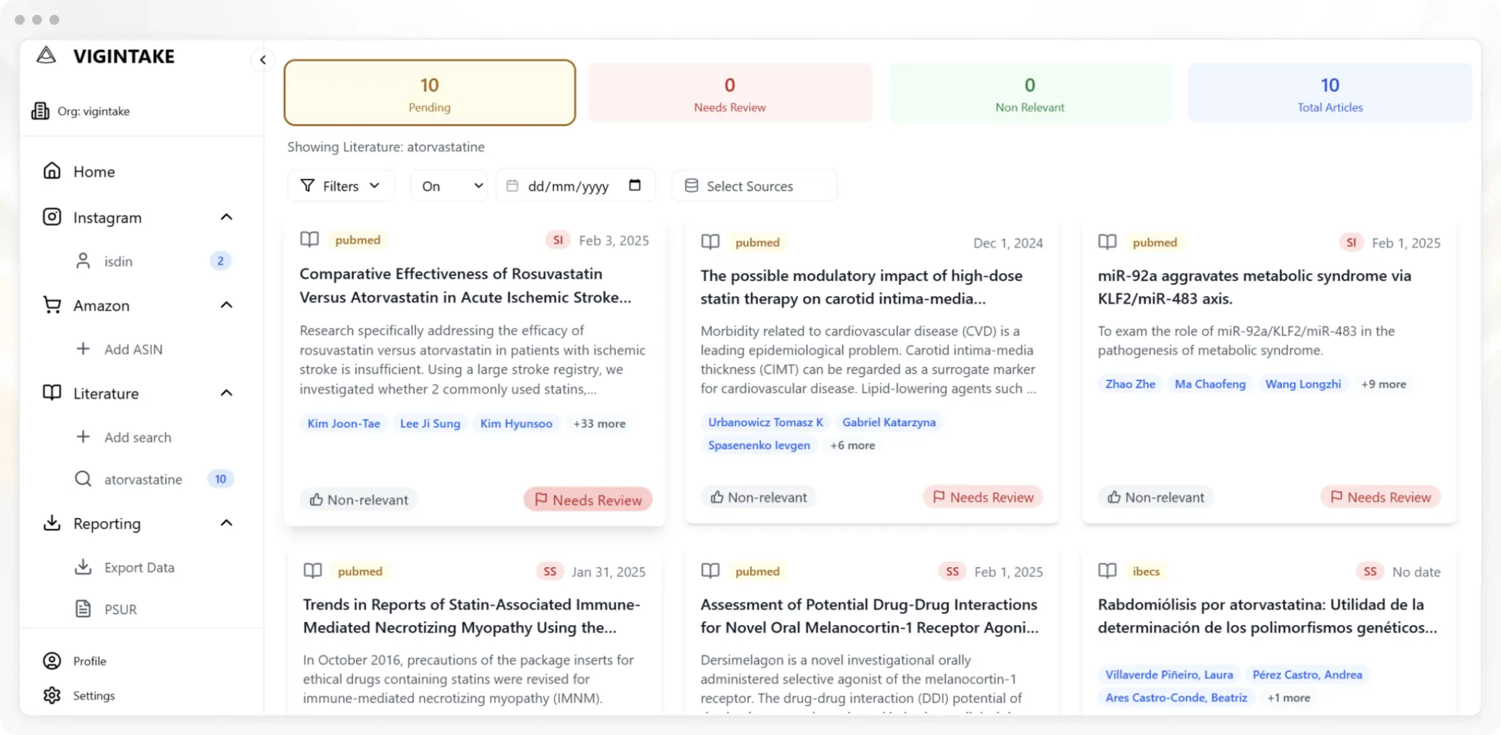Select the Needs Review status tab
The height and width of the screenshot is (735, 1501).
730,92
